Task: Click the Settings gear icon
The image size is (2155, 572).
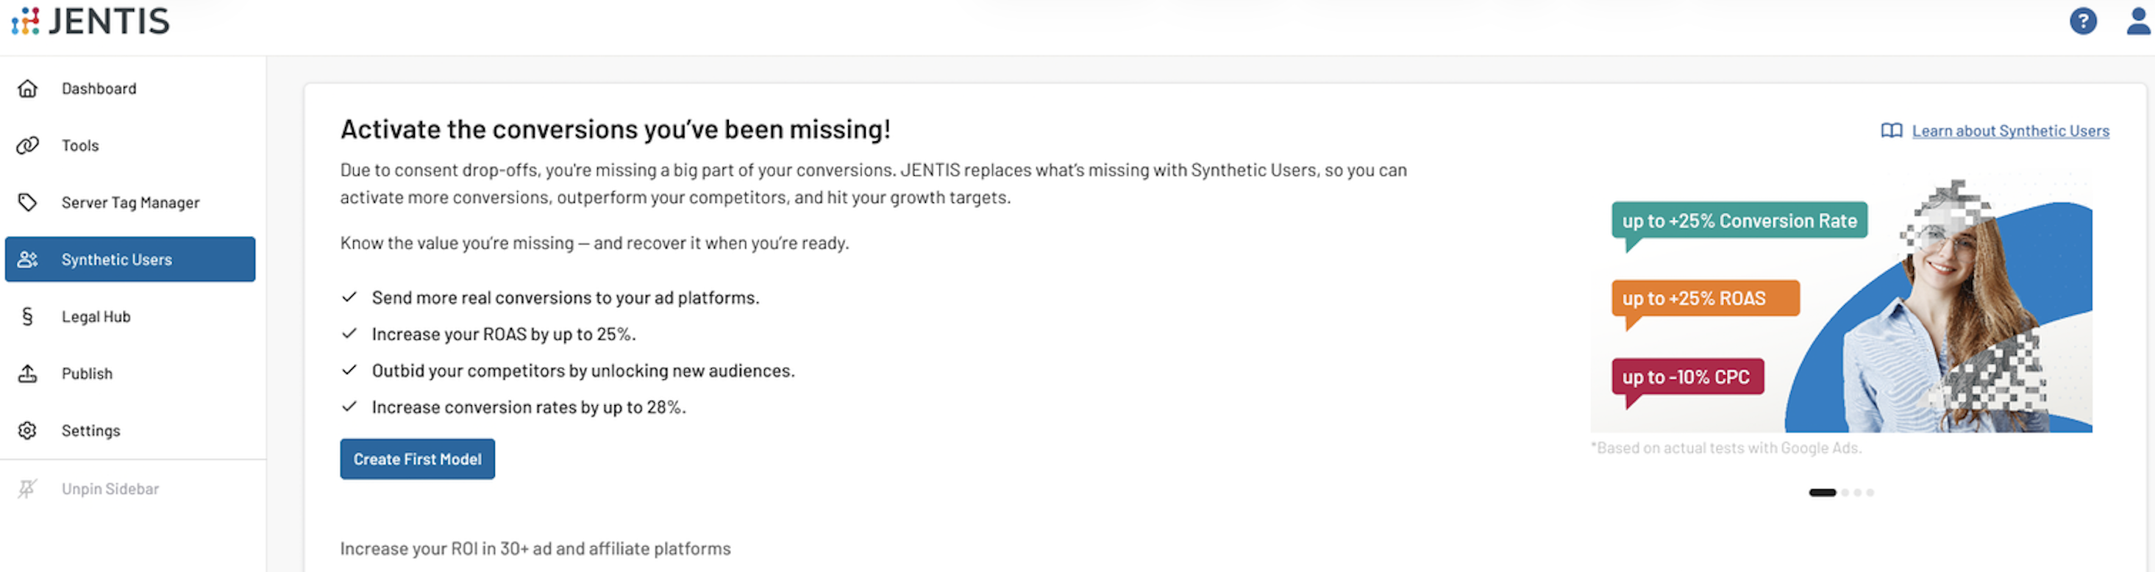Action: coord(28,431)
